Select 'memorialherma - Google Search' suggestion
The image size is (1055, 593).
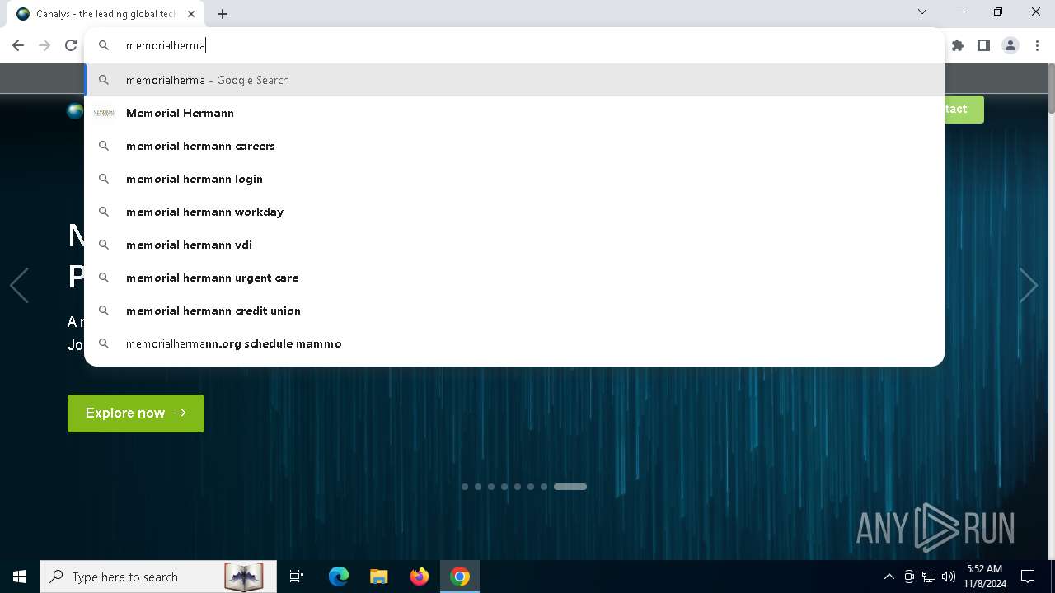pyautogui.click(x=514, y=80)
